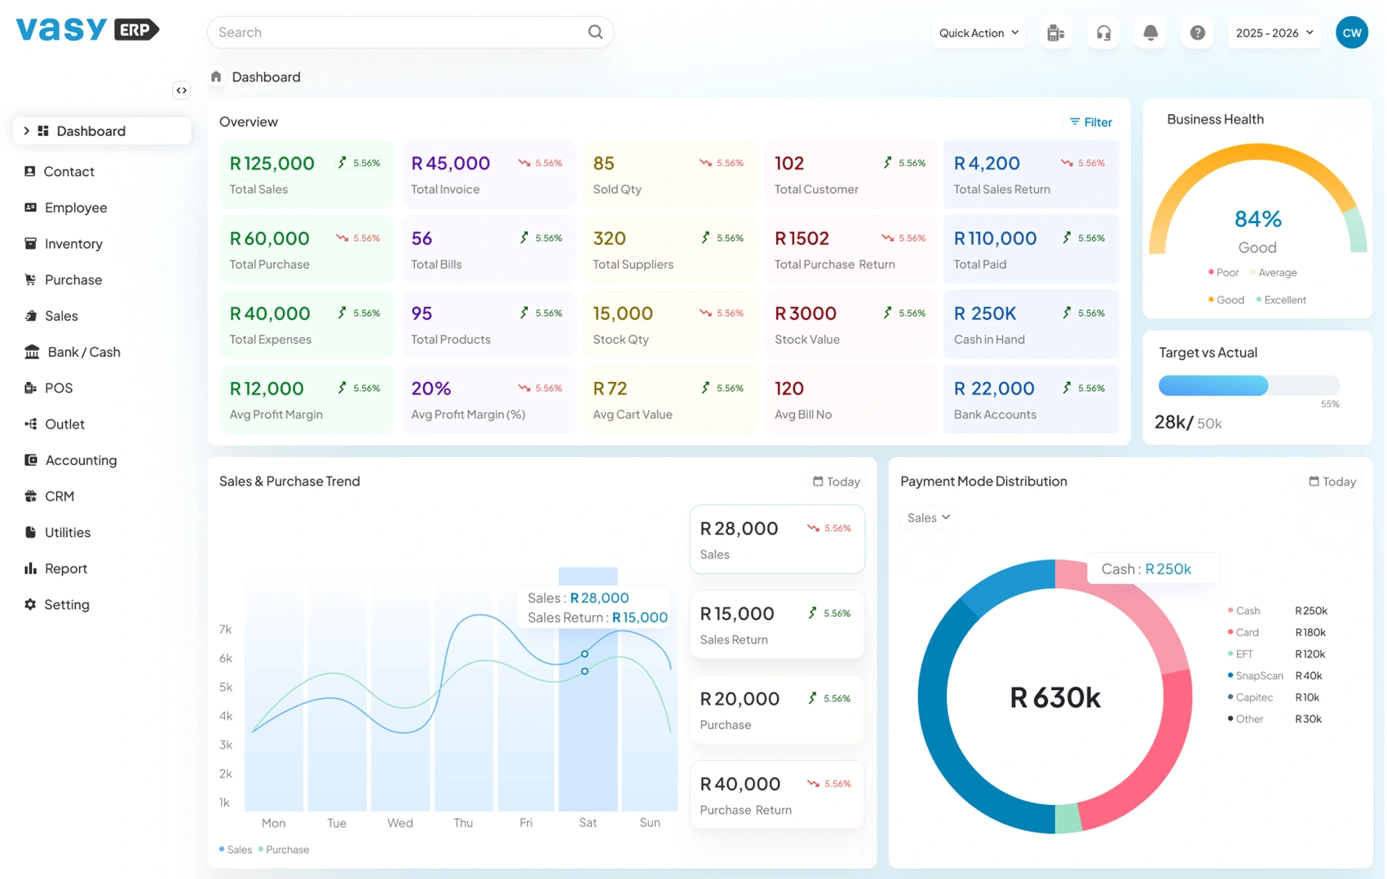The image size is (1387, 879).
Task: Click Today in Sales & Purchase Trend
Action: coord(837,481)
